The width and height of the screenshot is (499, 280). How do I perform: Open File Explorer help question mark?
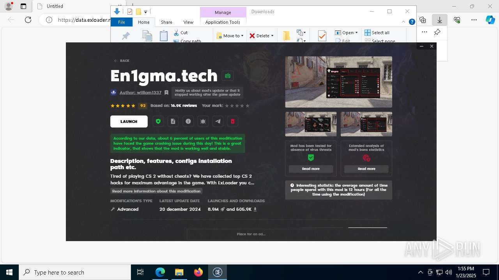(412, 22)
